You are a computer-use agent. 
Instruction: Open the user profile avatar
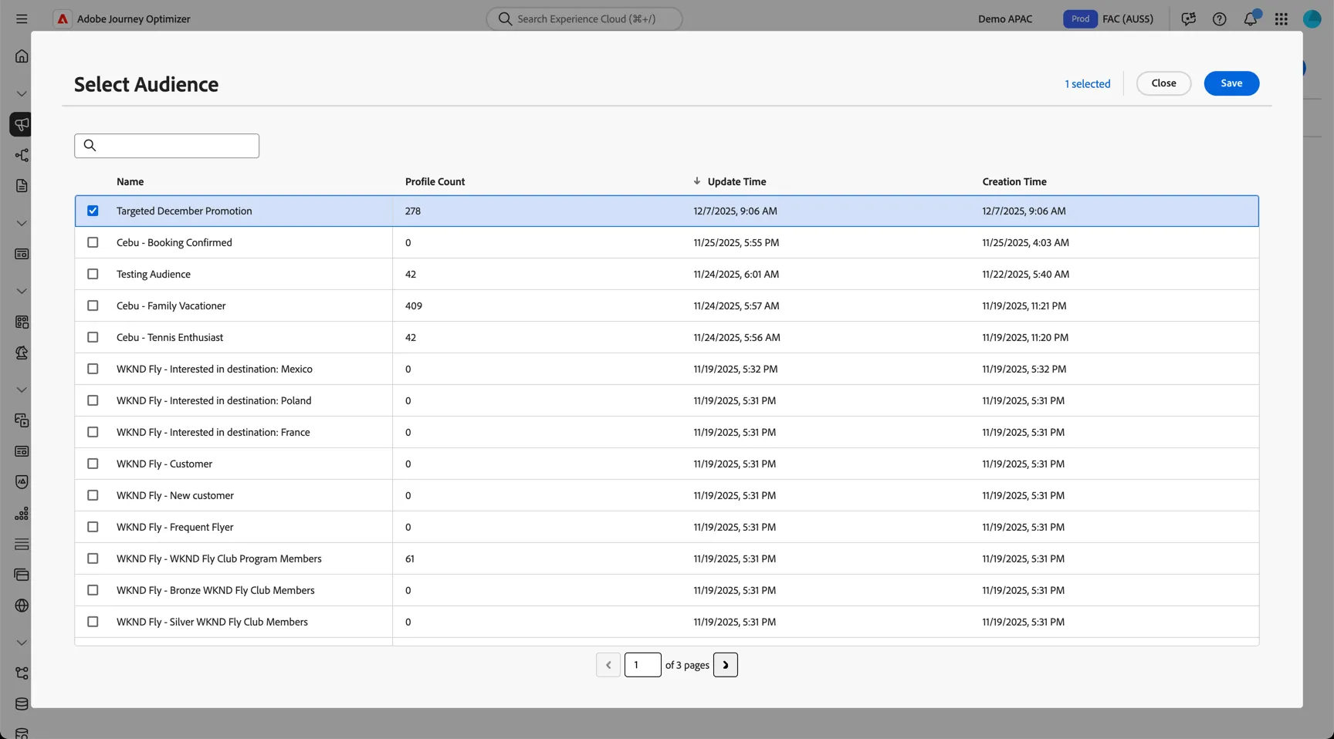click(1312, 19)
